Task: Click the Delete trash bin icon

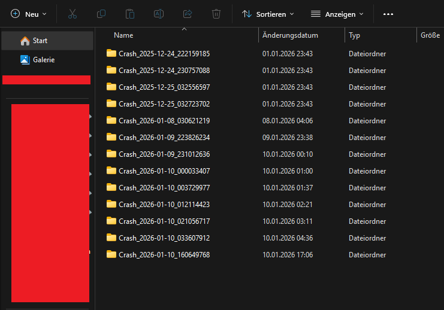Action: 216,14
